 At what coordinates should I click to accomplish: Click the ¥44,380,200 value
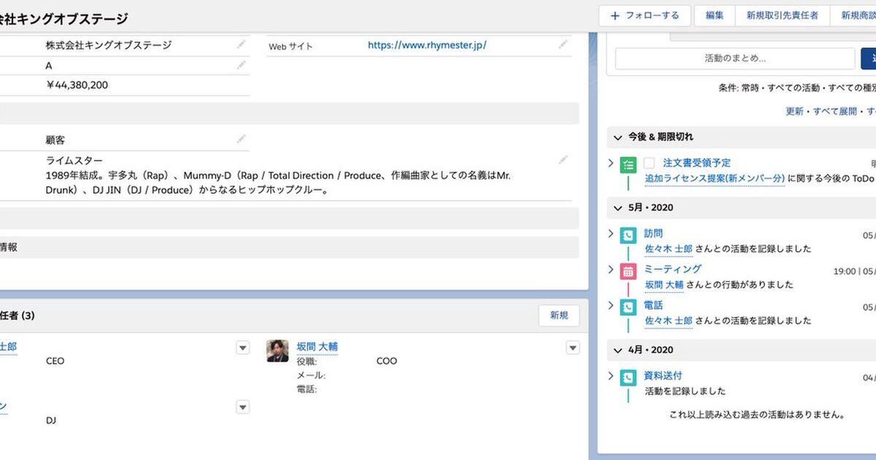[x=77, y=85]
